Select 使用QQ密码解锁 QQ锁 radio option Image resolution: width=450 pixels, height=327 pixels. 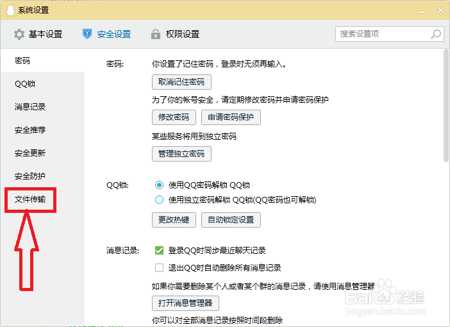point(159,185)
